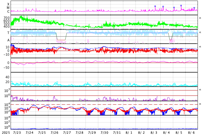Select the 8/ 2 date label
This screenshot has width=203, height=135.
[x=142, y=133]
